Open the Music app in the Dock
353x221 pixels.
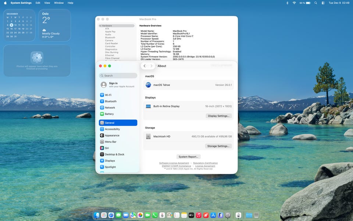point(199,215)
